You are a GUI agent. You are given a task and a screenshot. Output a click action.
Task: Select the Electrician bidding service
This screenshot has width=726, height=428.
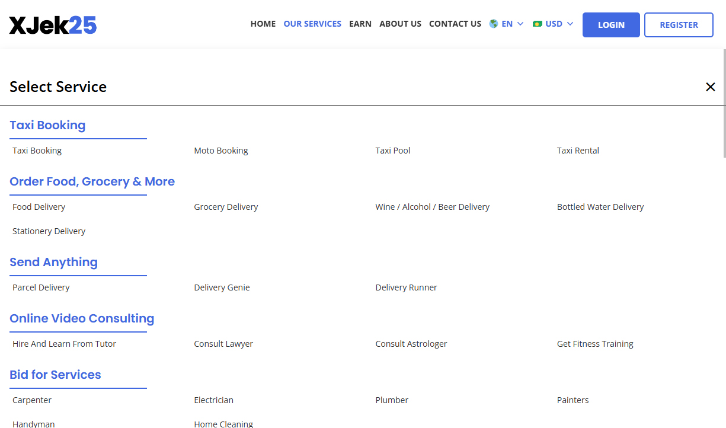tap(213, 400)
